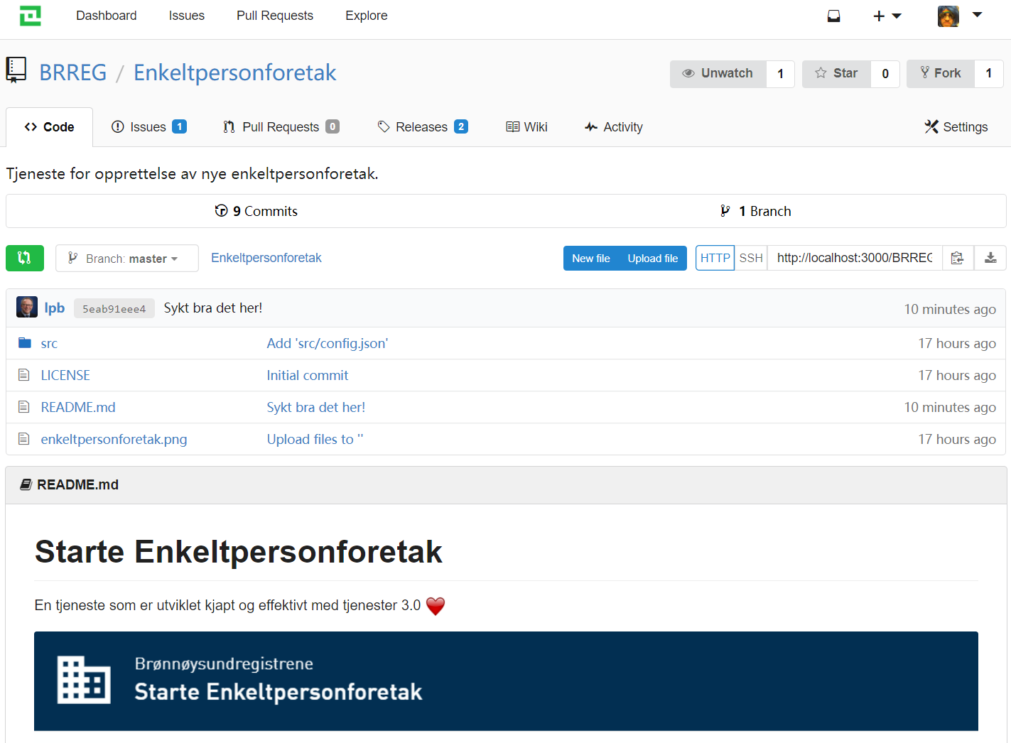1011x743 pixels.
Task: Open lpb user profile link
Action: pyautogui.click(x=55, y=308)
